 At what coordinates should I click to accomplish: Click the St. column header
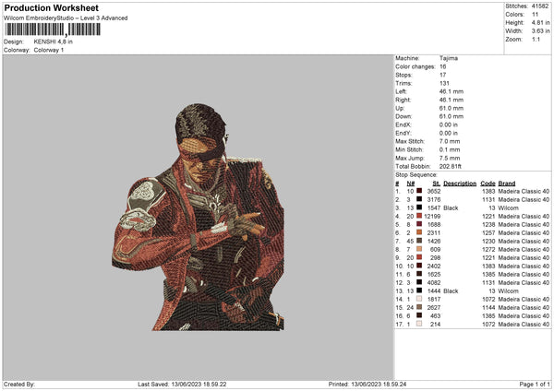[x=437, y=184]
